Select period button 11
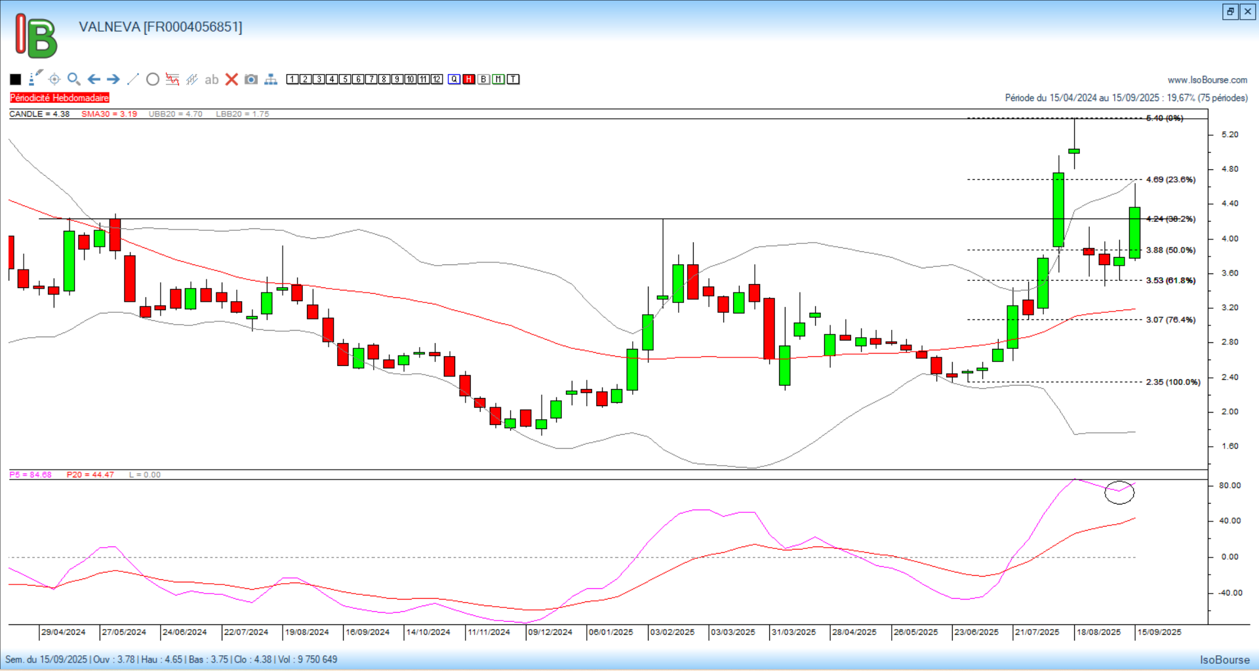The width and height of the screenshot is (1259, 671). (x=424, y=79)
